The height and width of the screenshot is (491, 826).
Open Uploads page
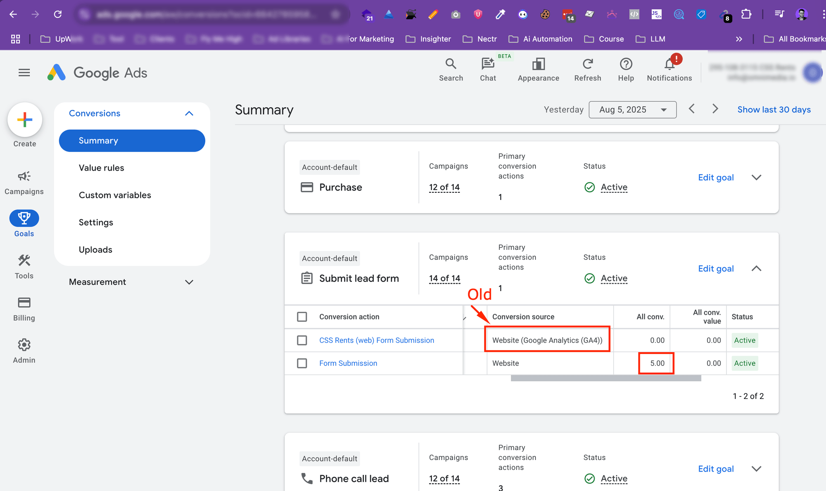95,250
